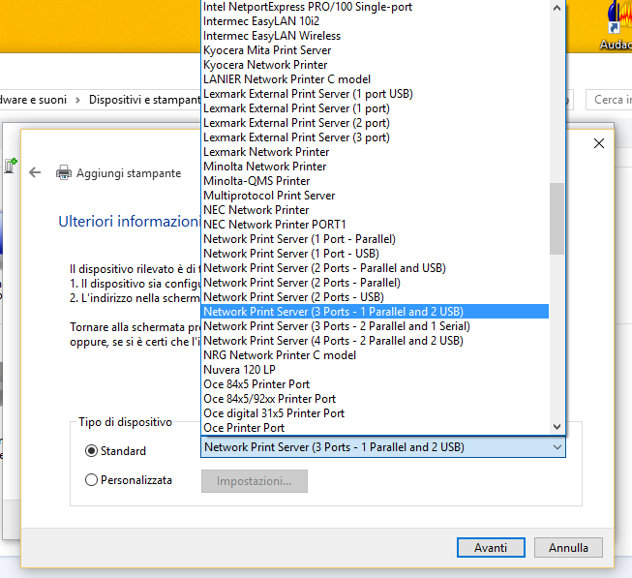Choose highlighted Network Print Server (3 Ports - 1 Parallel and 2 USB) in list
632x578 pixels.
375,312
